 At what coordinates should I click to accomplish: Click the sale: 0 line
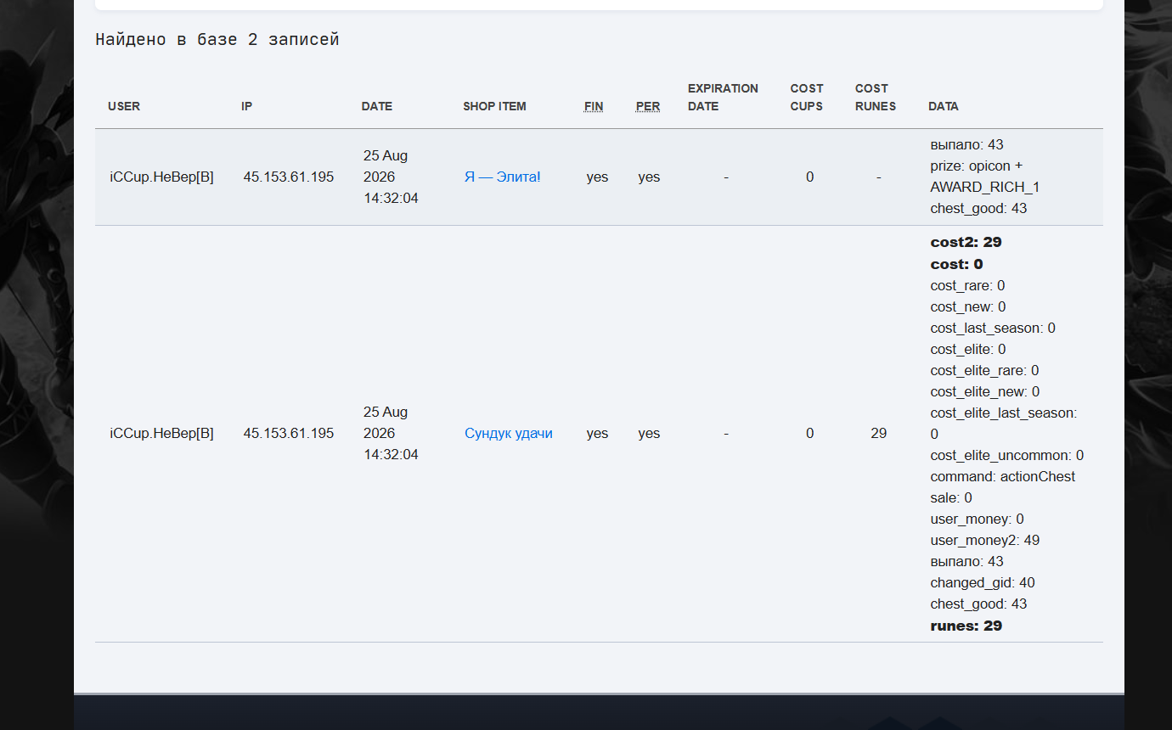click(x=951, y=497)
